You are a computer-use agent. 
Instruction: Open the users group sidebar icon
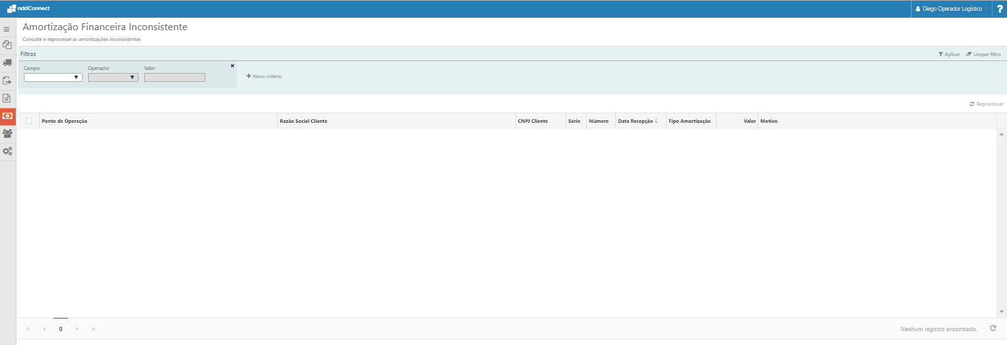pos(8,133)
